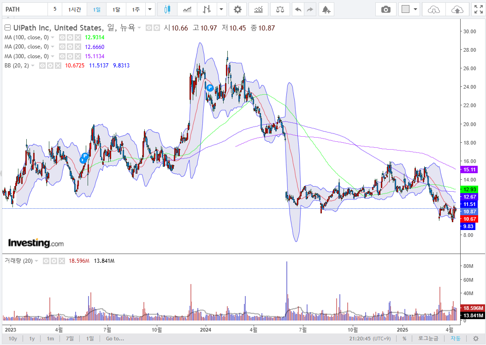Image resolution: width=486 pixels, height=345 pixels.
Task: Hide the MA 200 line
Action: pyautogui.click(x=62, y=47)
